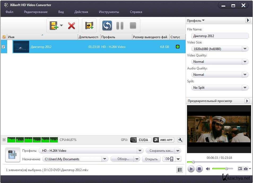
Task: Click the red X remove button
Action: coord(71,26)
